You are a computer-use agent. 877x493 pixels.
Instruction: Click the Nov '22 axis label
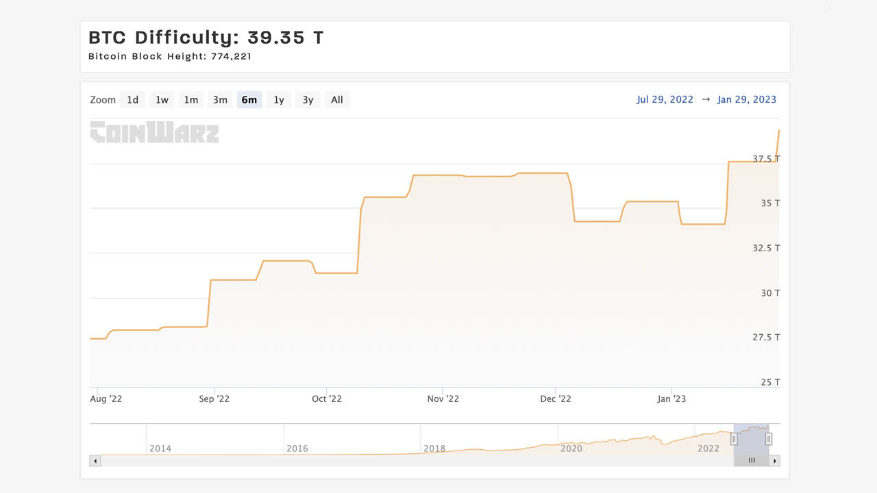443,399
